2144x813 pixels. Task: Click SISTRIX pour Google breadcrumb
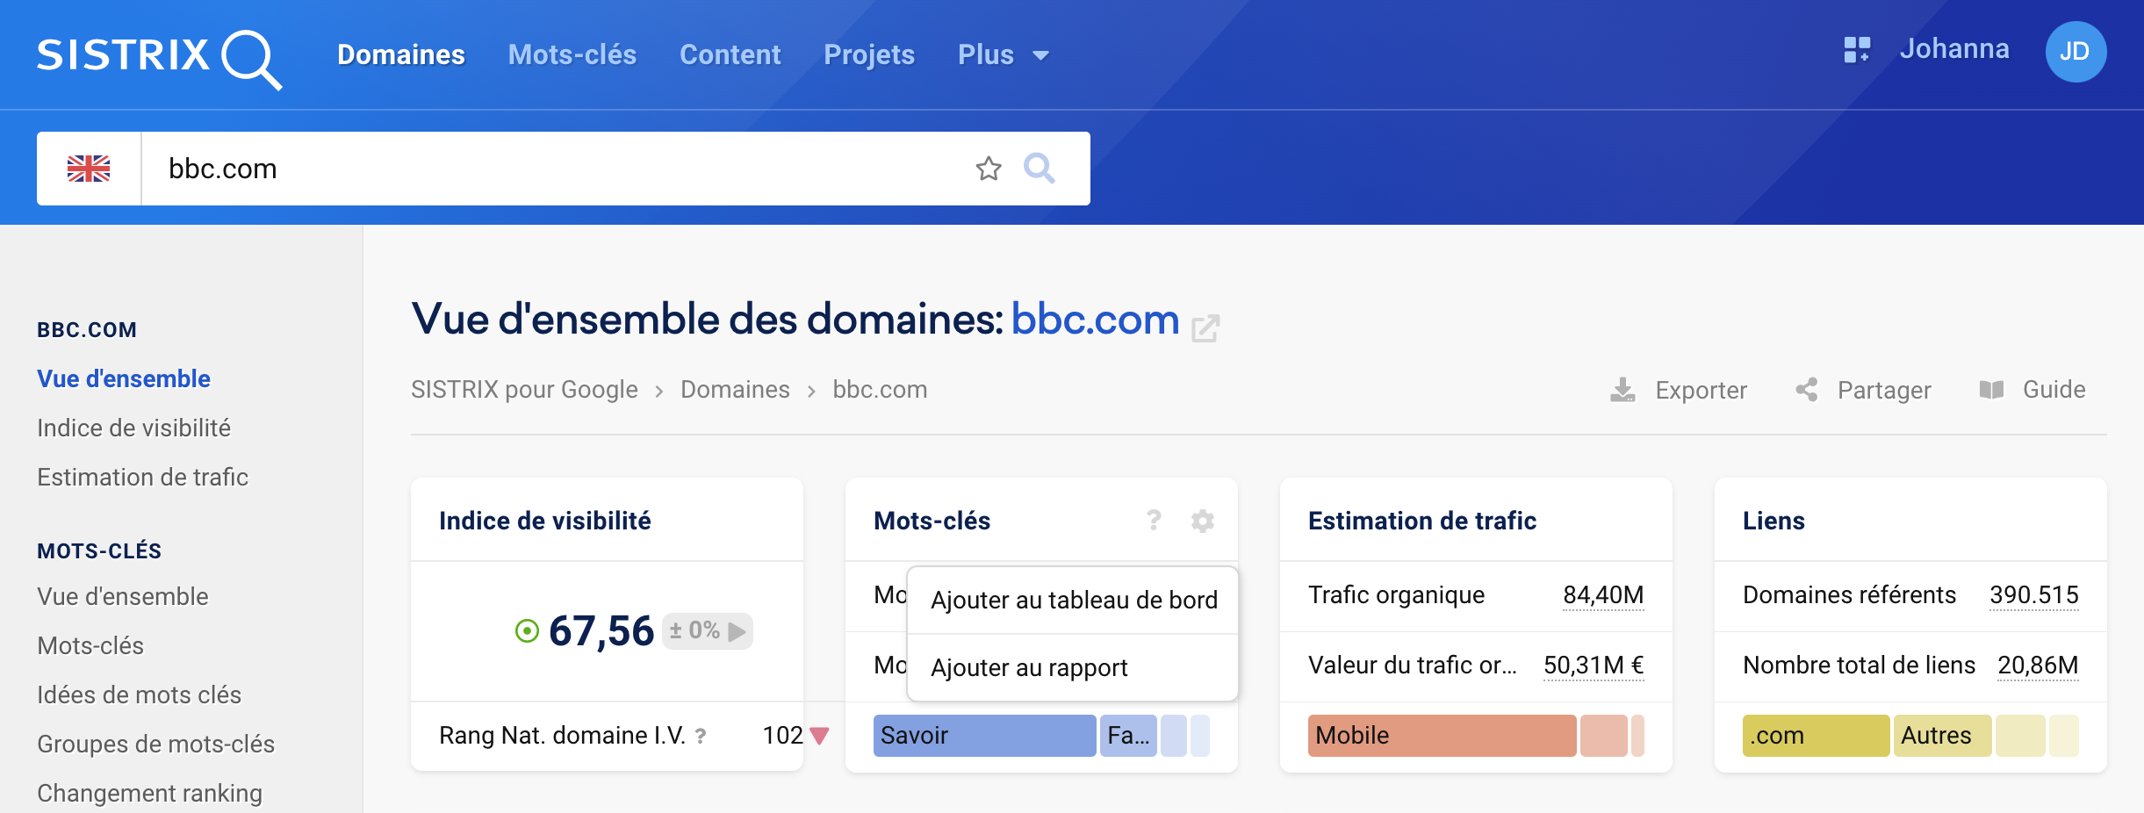pyautogui.click(x=524, y=389)
